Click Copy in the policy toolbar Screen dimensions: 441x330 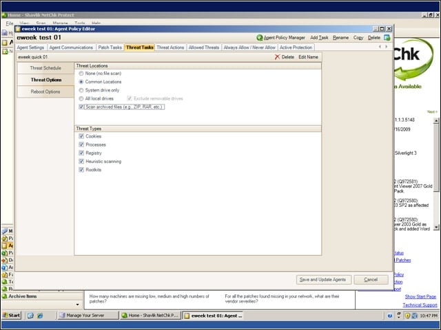pyautogui.click(x=358, y=38)
